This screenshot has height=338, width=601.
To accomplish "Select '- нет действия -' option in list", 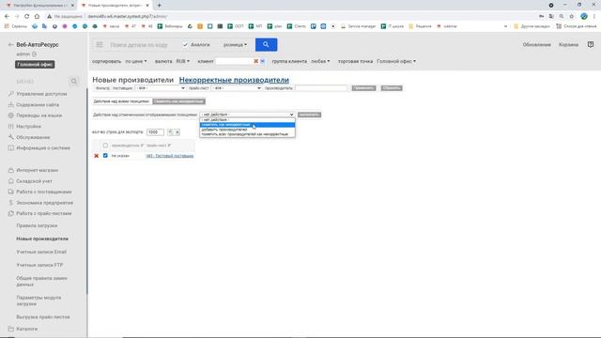I will (x=247, y=120).
